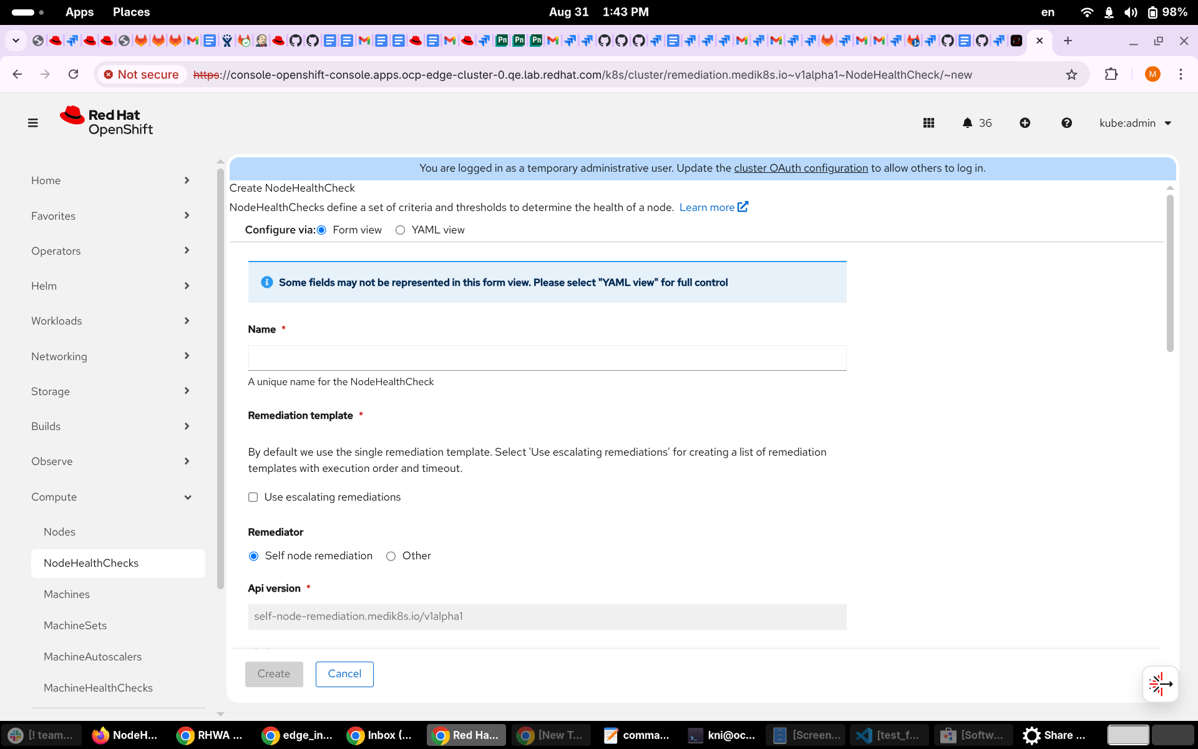
Task: Collapse the Compute navigation section
Action: tap(110, 497)
